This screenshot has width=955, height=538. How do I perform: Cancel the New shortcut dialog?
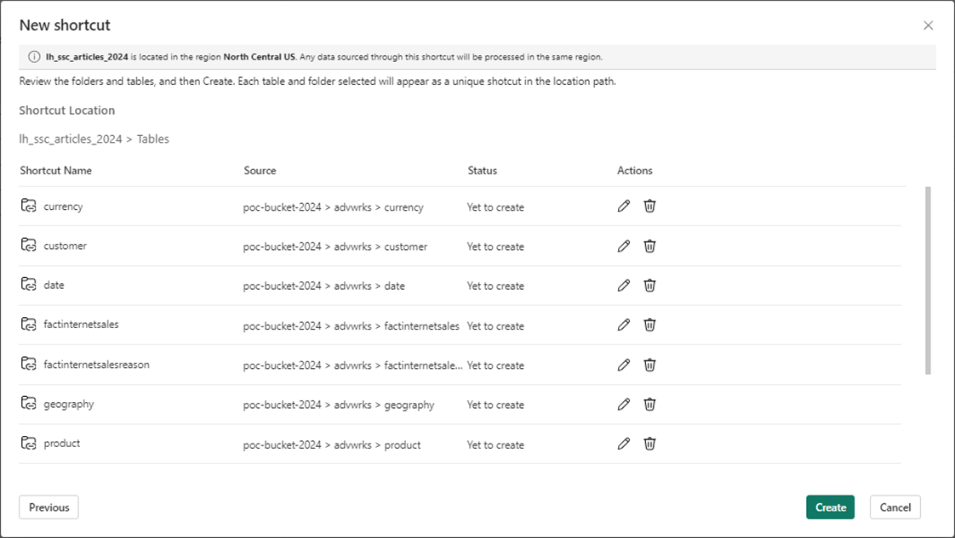coord(895,507)
